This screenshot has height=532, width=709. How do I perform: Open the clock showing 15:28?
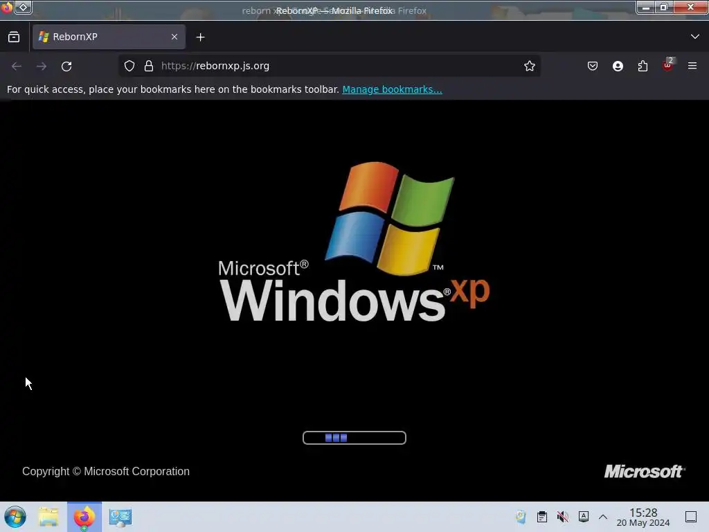click(x=643, y=517)
